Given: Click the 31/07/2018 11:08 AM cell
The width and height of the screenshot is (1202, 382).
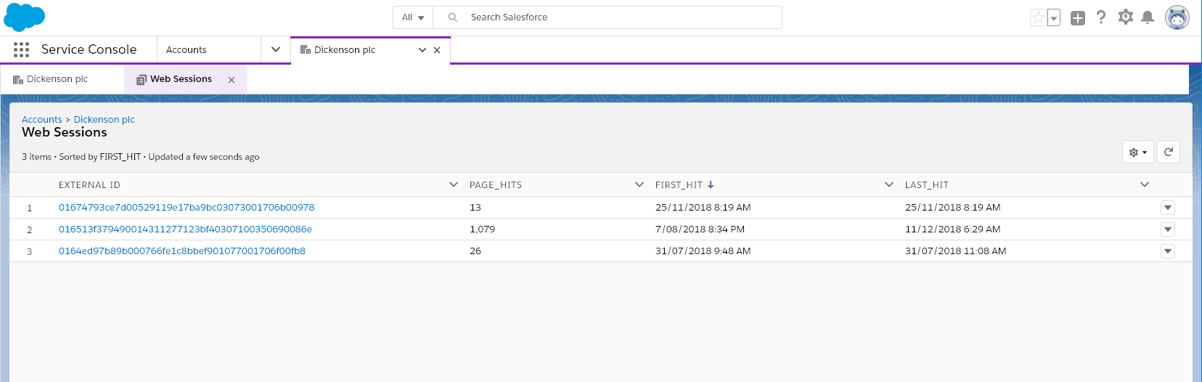Looking at the screenshot, I should tap(955, 251).
